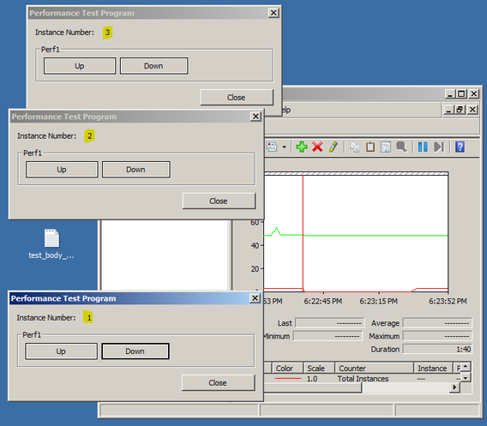Click Close in Instance 1 window
This screenshot has width=487, height=426.
pos(218,382)
